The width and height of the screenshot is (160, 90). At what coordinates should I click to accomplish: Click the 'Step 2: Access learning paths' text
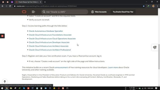(44, 26)
